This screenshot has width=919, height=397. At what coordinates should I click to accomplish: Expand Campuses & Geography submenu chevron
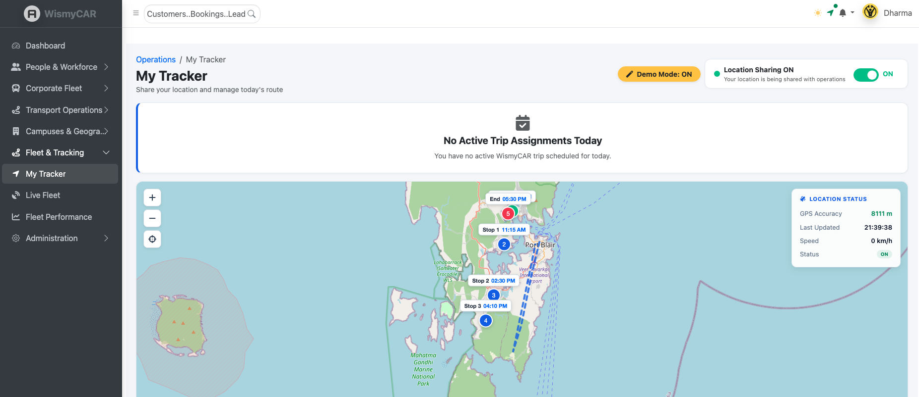(x=106, y=131)
